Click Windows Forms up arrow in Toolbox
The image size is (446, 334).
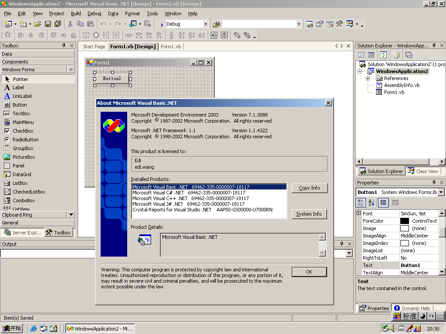(71, 70)
